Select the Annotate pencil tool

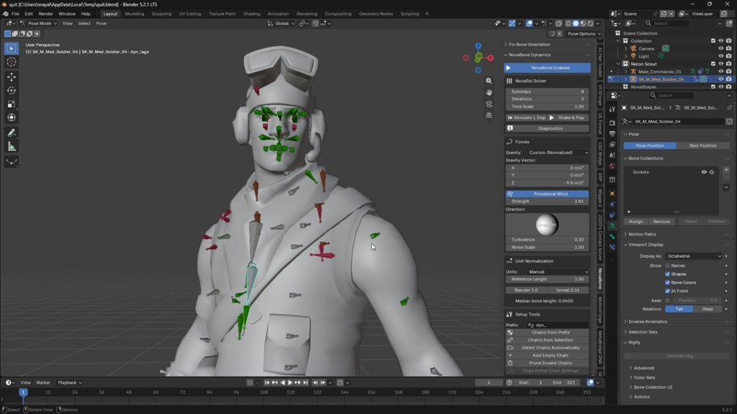[12, 133]
